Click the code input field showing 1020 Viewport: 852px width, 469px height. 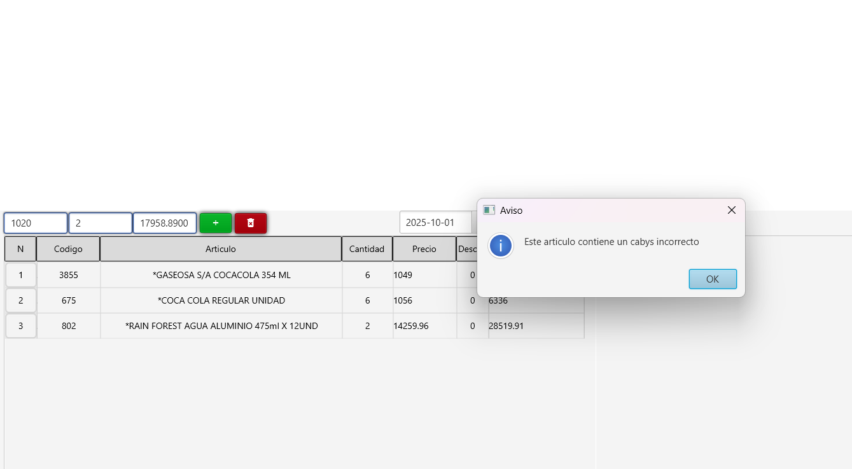click(36, 223)
